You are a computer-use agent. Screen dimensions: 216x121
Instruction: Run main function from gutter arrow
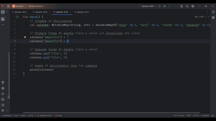(x=18, y=17)
